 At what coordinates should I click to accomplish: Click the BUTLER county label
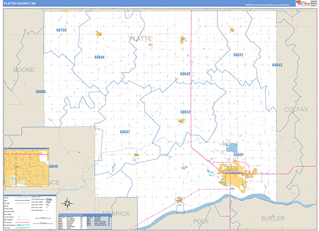[x=273, y=219]
